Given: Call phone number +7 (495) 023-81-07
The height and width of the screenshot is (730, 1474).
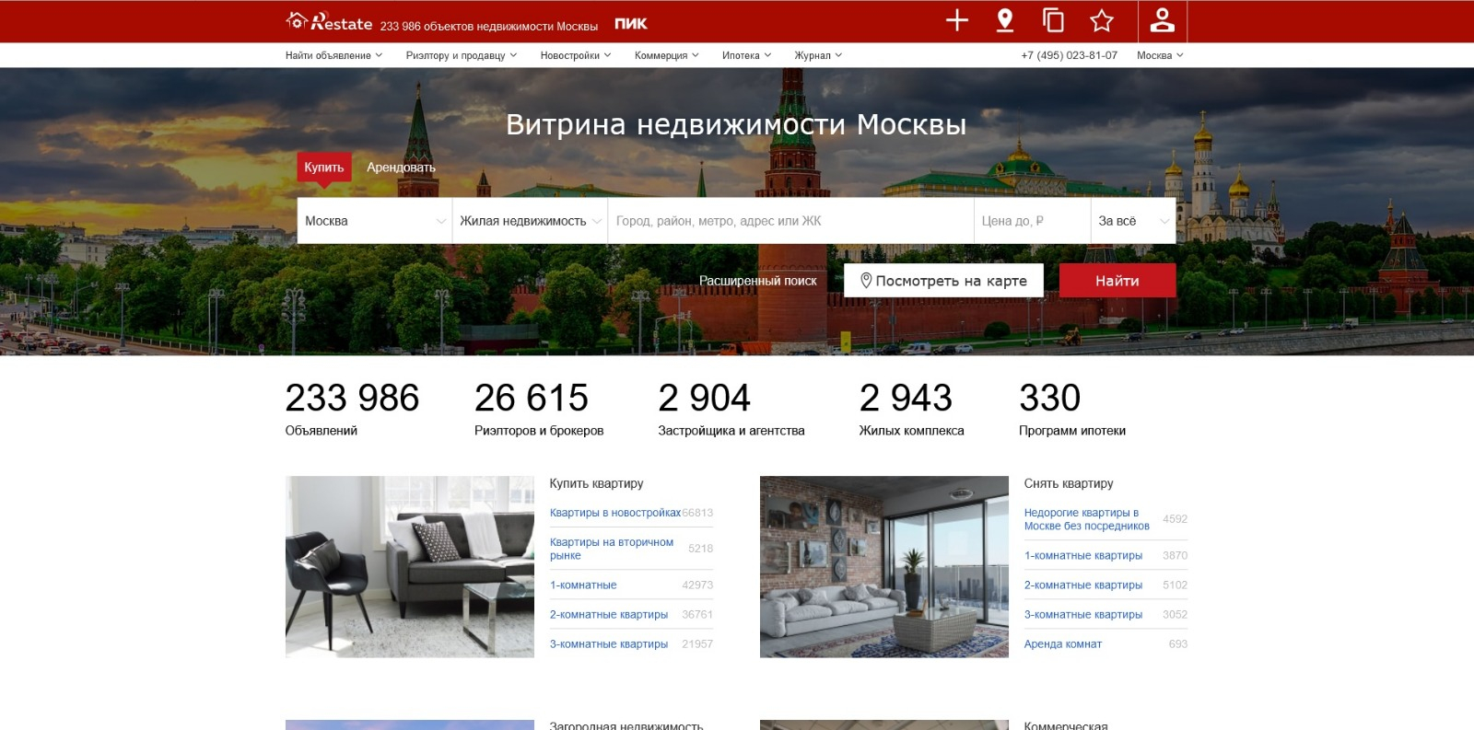Looking at the screenshot, I should click(1070, 55).
